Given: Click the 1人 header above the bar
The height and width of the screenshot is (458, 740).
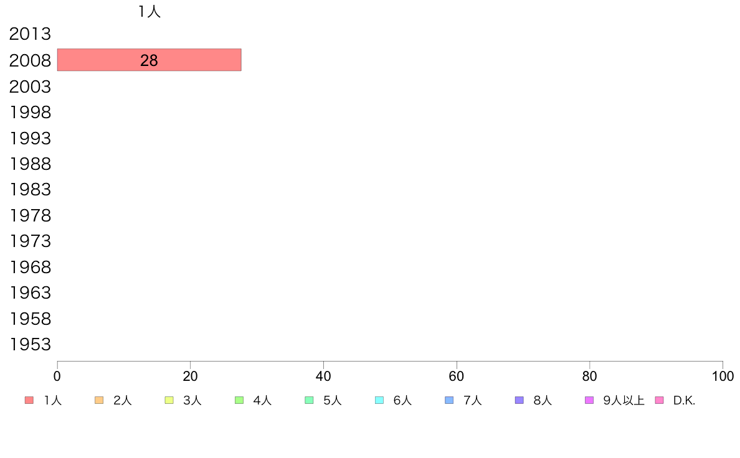Looking at the screenshot, I should [x=149, y=11].
